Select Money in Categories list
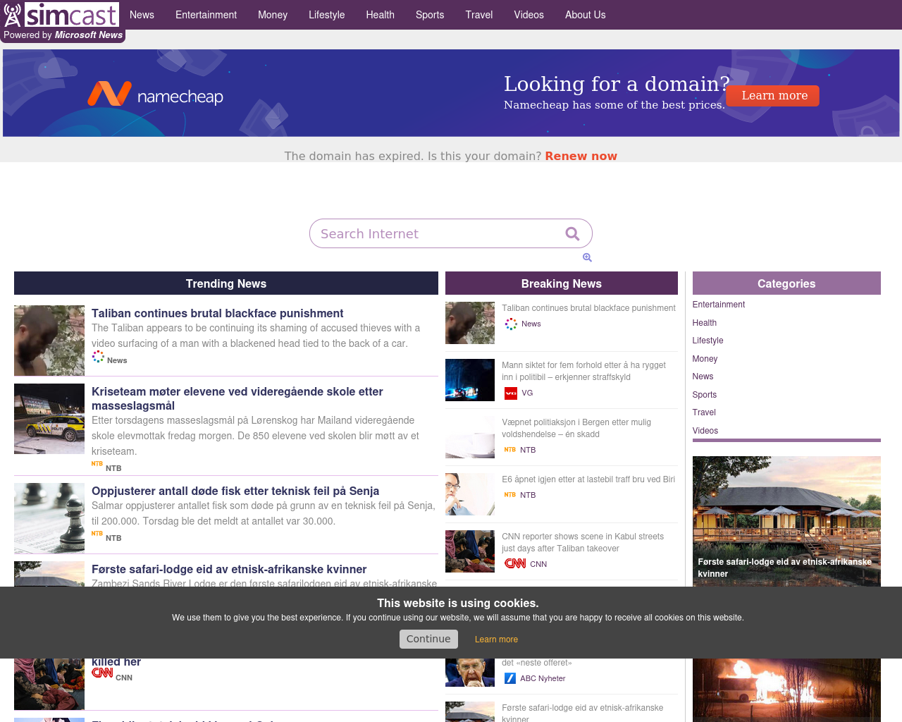 pos(705,359)
